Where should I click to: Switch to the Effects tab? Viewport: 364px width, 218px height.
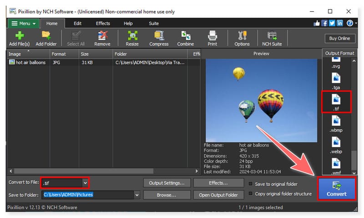coord(103,23)
